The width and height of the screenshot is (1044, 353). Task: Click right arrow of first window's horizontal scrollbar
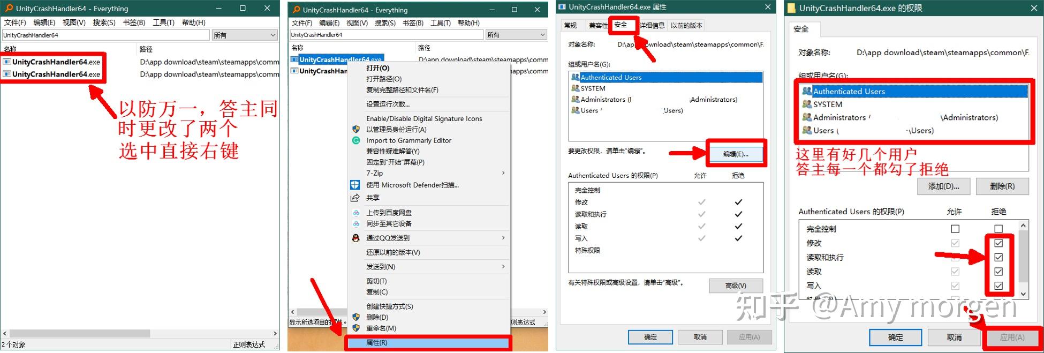(275, 333)
